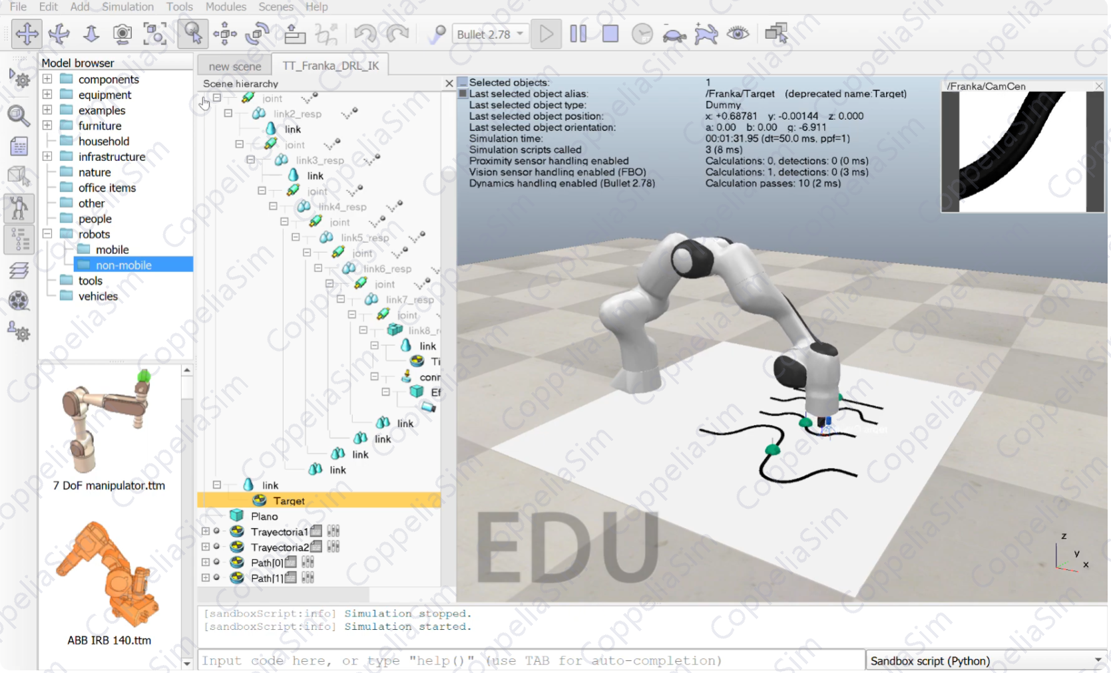Speed up simulation with rabbit icon
The image size is (1111, 673).
point(706,33)
